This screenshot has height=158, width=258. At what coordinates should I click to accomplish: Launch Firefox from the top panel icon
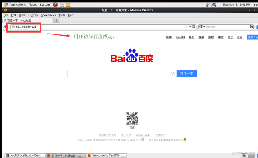coord(55,5)
